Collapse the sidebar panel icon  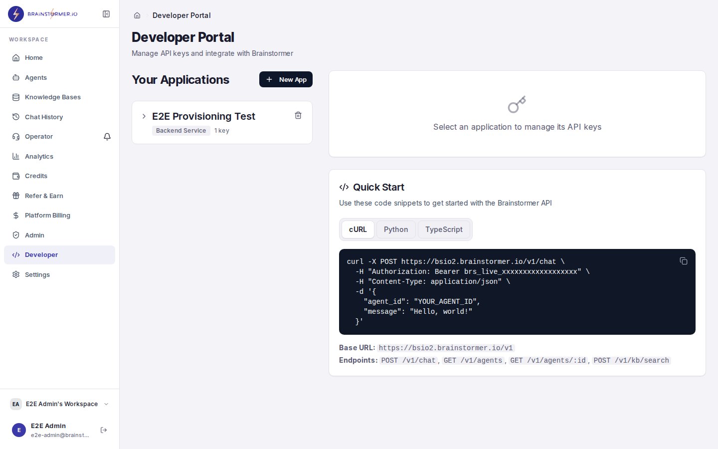click(x=106, y=14)
